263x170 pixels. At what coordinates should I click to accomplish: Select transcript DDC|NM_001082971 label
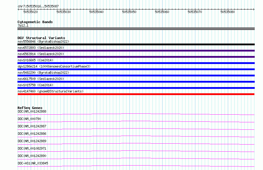[32, 148]
